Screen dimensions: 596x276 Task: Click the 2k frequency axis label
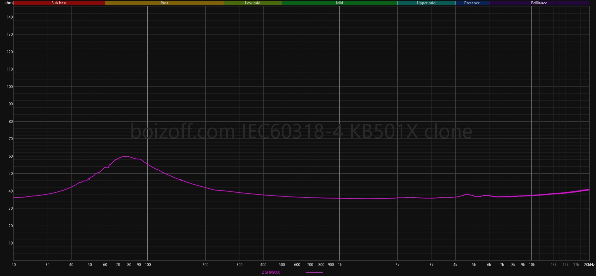(x=397, y=265)
